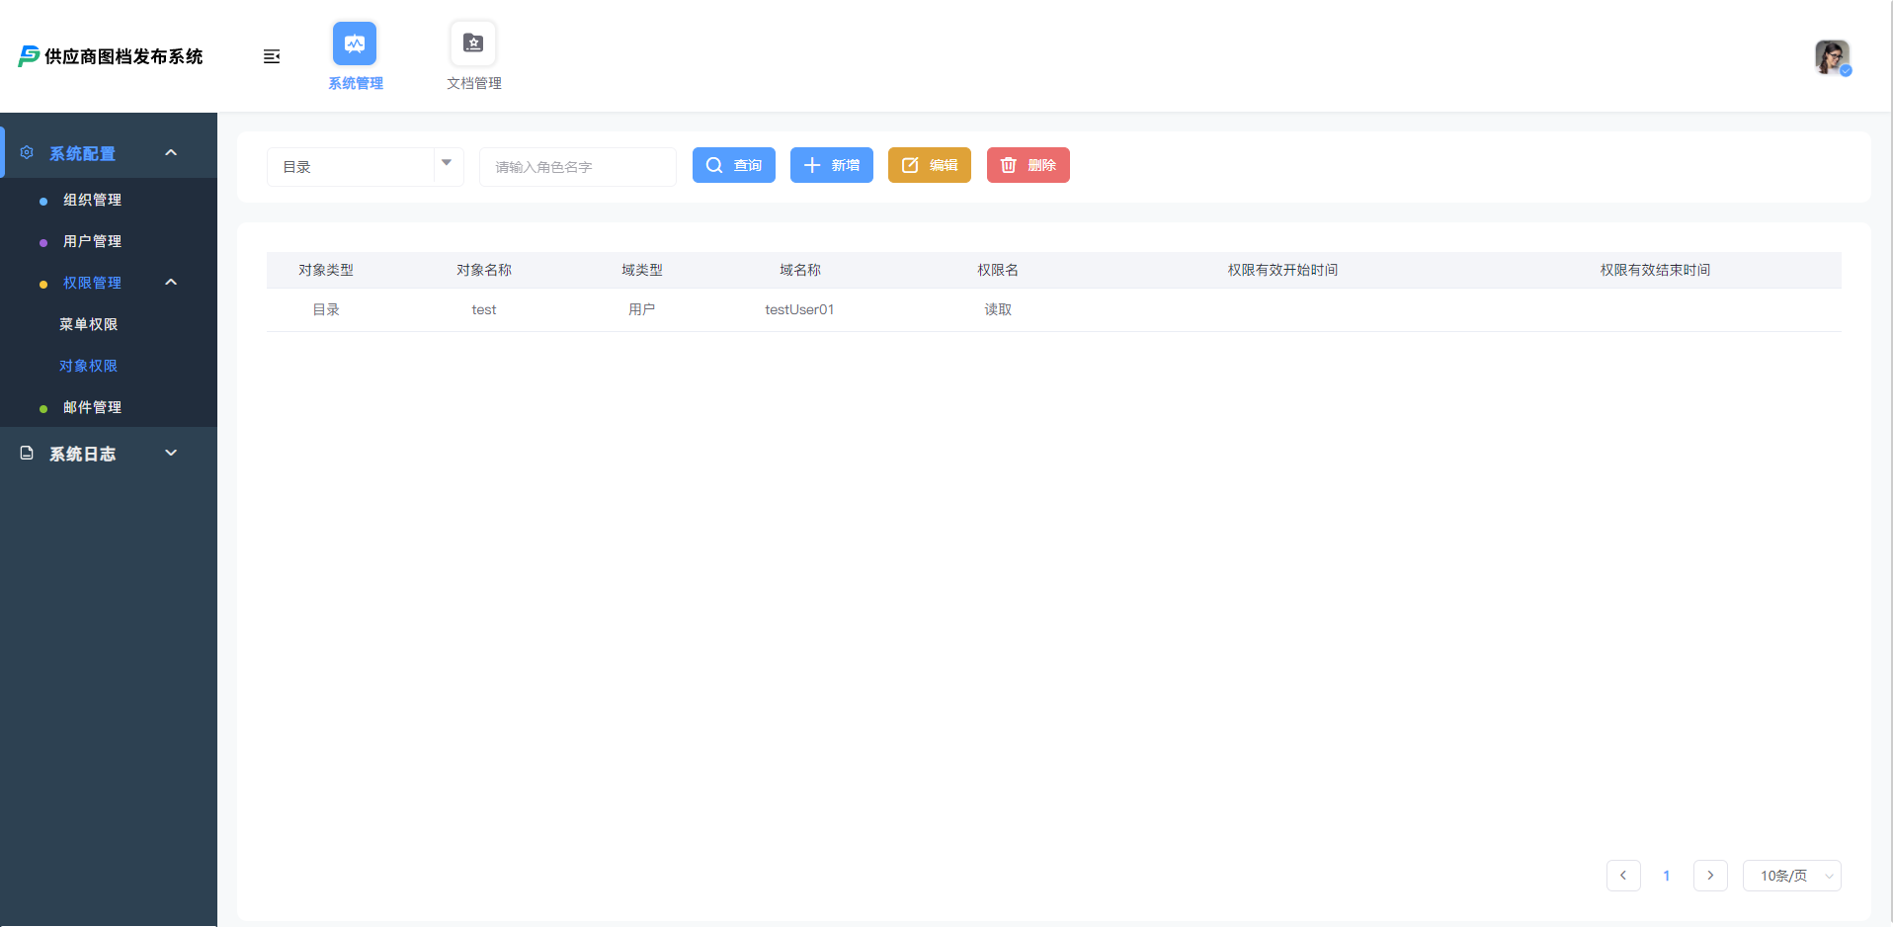Open 邮件管理 in the sidebar
Screen dimensions: 1893x927
(x=92, y=407)
